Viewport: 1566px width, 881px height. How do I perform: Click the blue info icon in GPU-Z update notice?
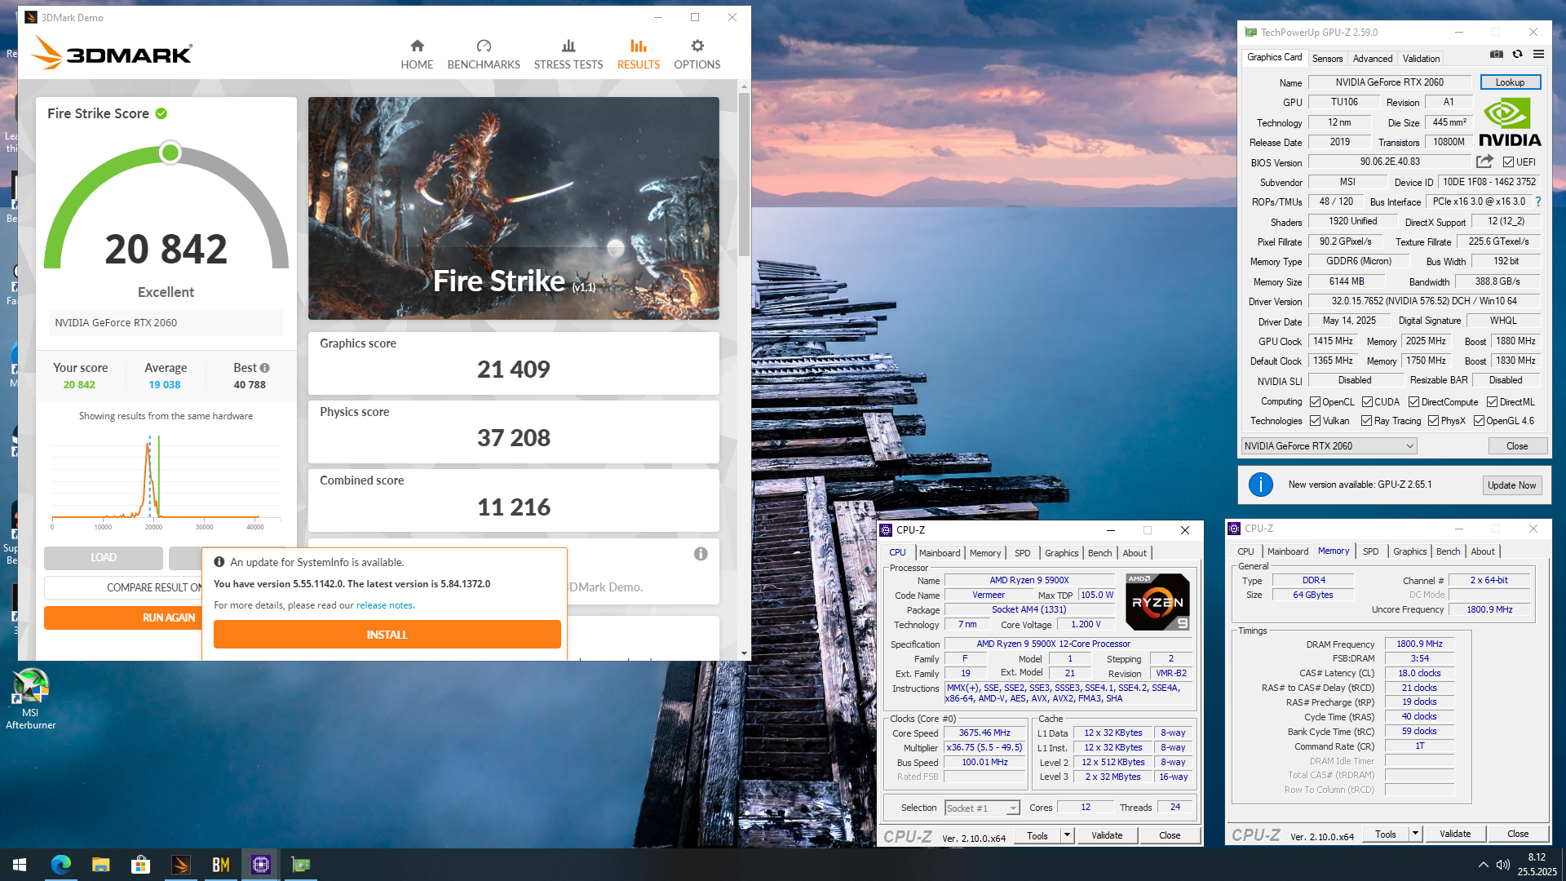coord(1261,485)
